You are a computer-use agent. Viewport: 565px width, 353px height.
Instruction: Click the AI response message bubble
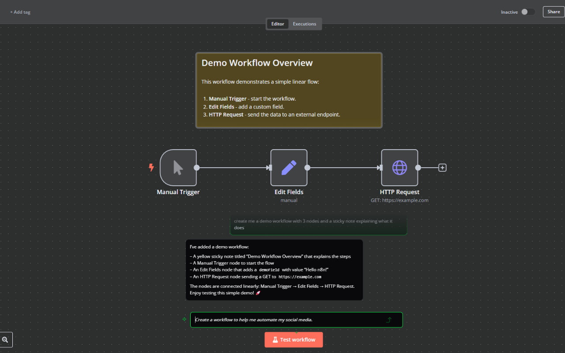[274, 270]
